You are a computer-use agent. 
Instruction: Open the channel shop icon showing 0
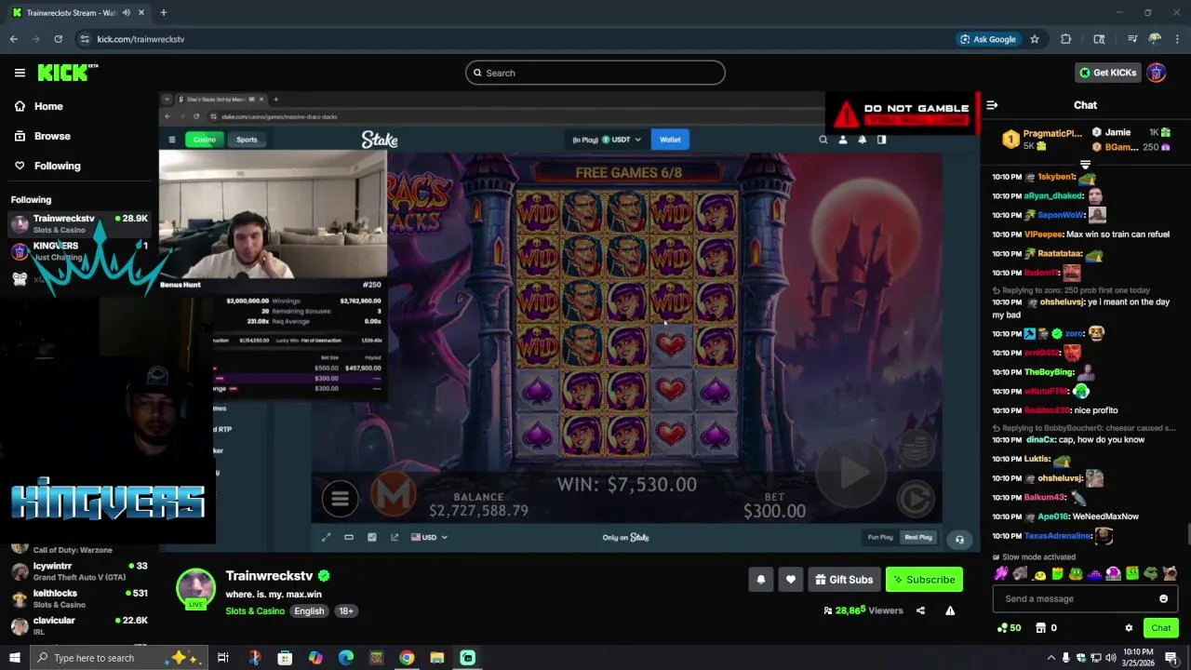coord(1046,628)
